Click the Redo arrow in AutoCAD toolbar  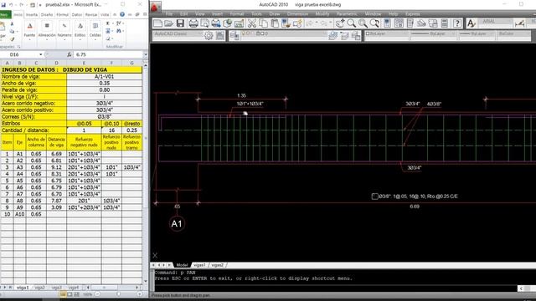324,23
